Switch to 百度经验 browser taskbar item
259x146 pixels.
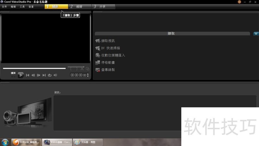(x=27, y=142)
